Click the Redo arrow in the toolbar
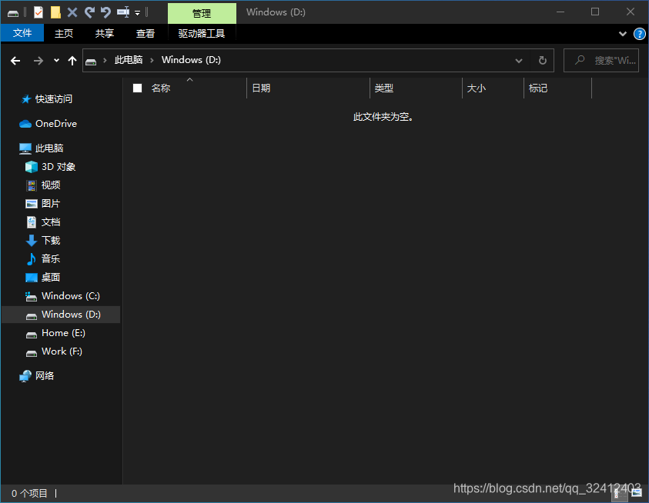This screenshot has height=503, width=649. [89, 12]
